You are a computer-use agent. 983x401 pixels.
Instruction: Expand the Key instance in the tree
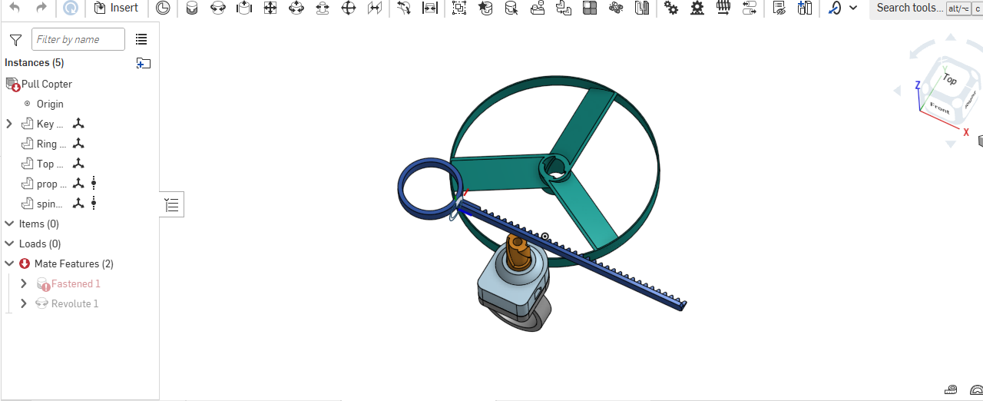9,124
